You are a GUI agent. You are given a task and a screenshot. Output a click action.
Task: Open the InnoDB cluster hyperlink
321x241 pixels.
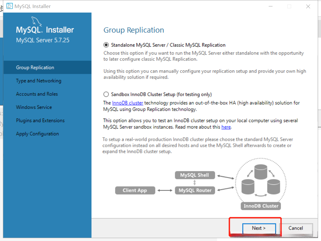click(127, 103)
